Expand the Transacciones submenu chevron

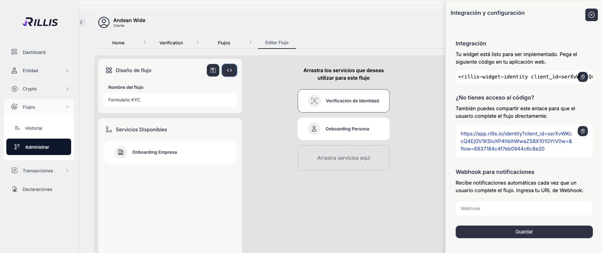(x=67, y=171)
